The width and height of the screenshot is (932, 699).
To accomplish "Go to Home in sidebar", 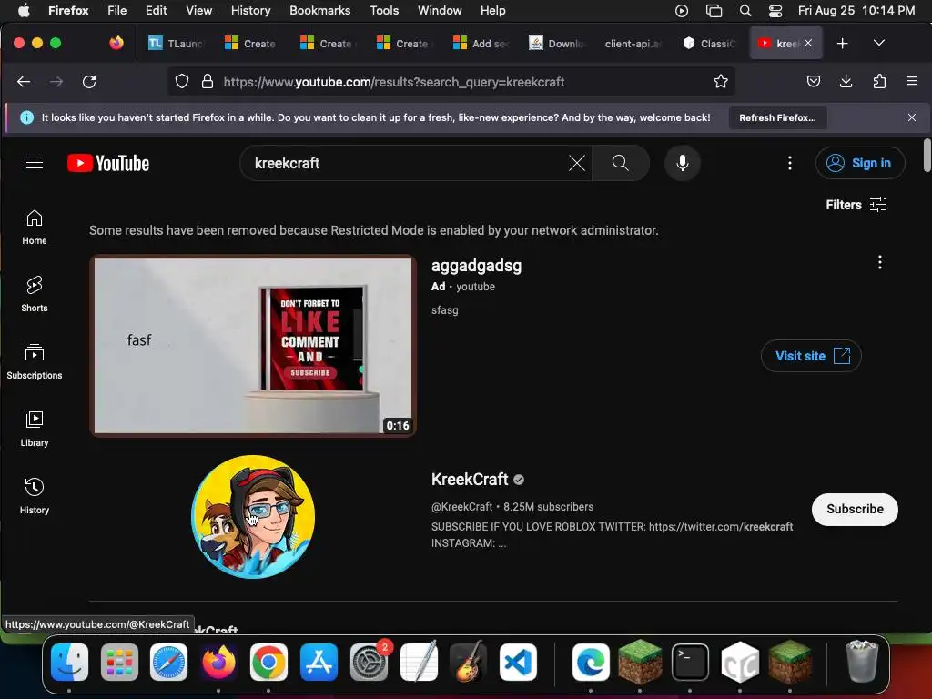I will (x=35, y=228).
